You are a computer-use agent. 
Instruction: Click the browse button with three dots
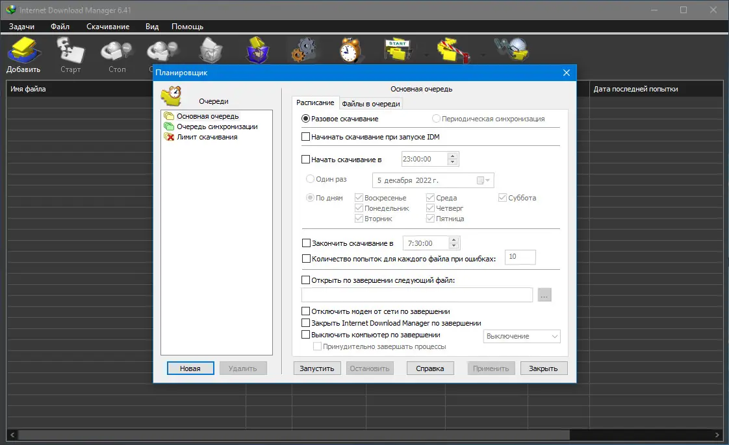tap(544, 295)
